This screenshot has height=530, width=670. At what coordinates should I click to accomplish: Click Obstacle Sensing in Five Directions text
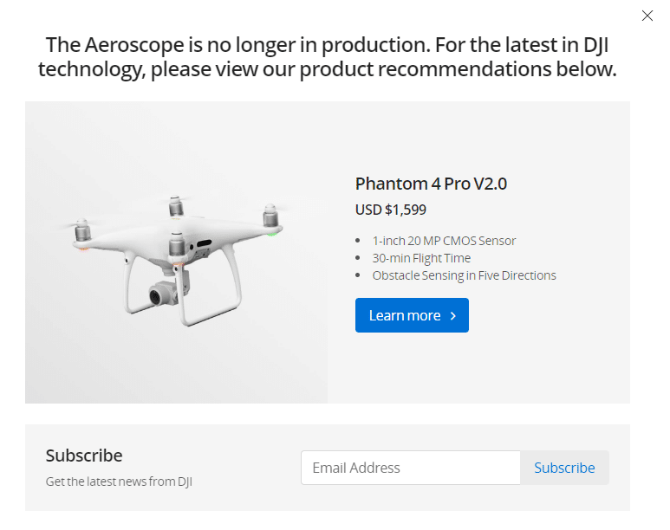(464, 275)
